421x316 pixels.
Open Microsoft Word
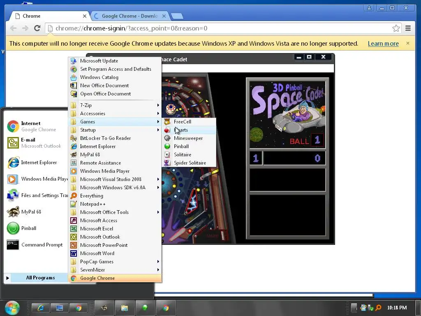click(115, 253)
